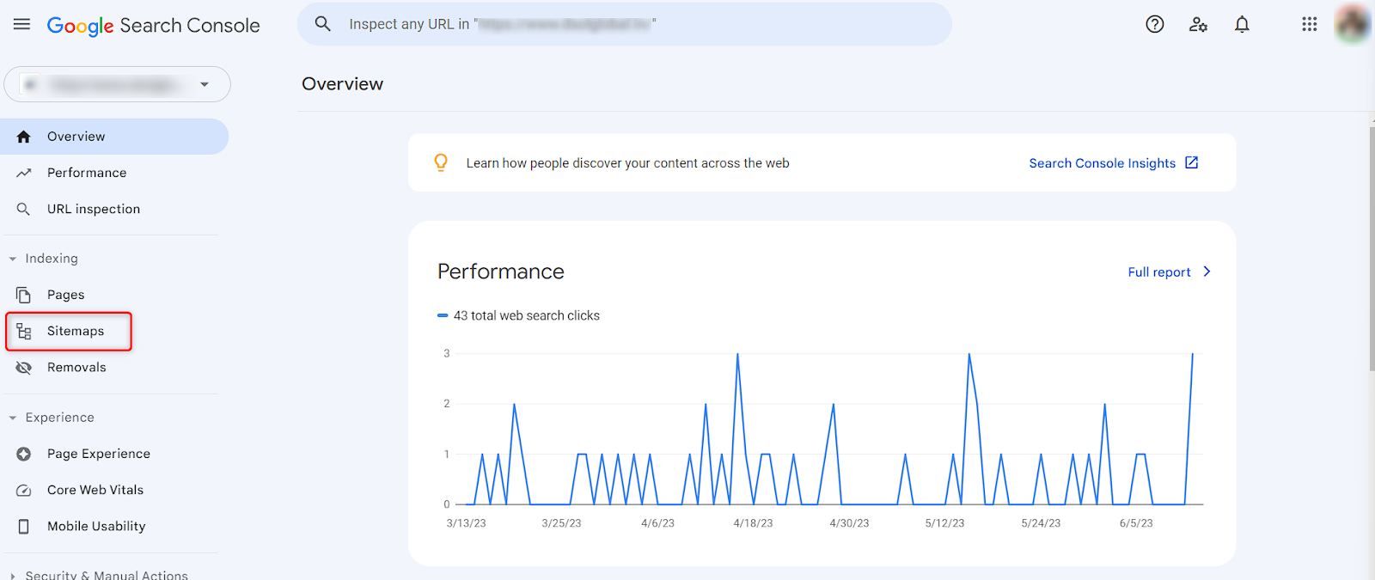The image size is (1375, 580).
Task: Open the Google apps grid
Action: (x=1309, y=24)
